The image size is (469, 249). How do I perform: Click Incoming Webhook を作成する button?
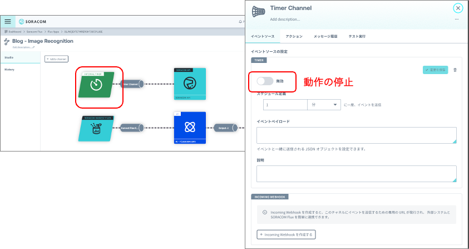pyautogui.click(x=286, y=235)
